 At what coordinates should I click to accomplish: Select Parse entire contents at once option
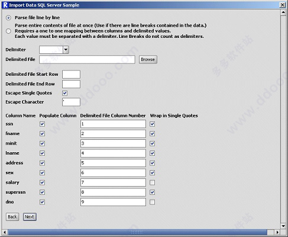(x=8, y=31)
